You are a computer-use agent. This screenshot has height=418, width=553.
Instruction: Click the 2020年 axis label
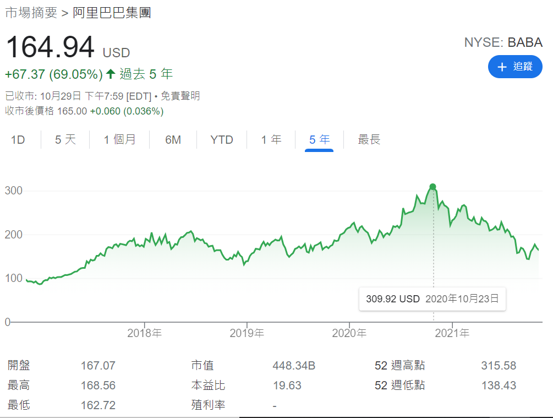(x=349, y=333)
